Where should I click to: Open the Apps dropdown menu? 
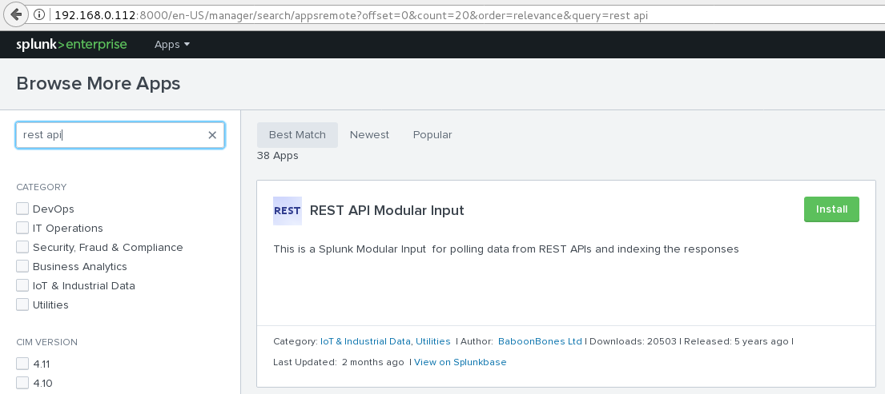pyautogui.click(x=172, y=45)
